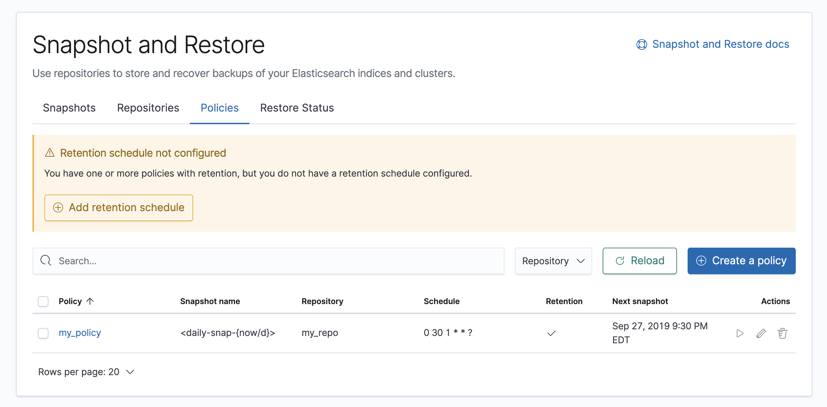The height and width of the screenshot is (407, 827).
Task: Click the retention checkmark for my_policy
Action: coord(551,333)
